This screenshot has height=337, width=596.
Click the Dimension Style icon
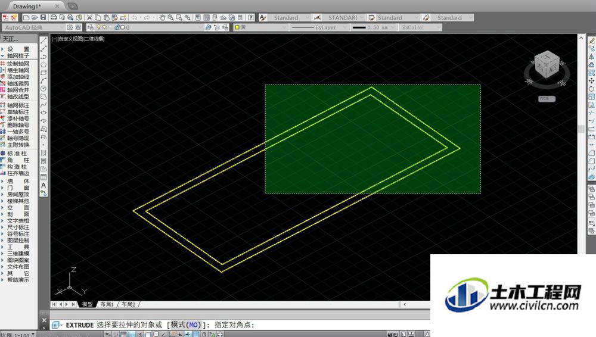coord(318,17)
